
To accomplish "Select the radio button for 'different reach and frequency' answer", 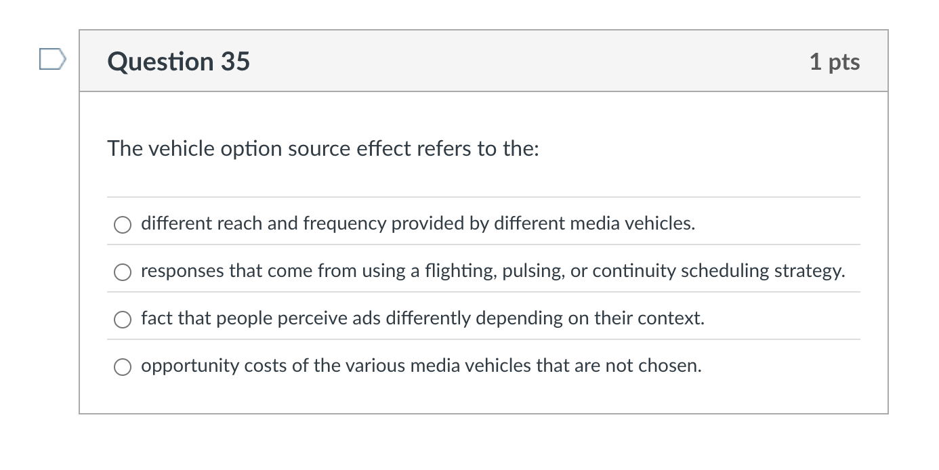I will [123, 224].
